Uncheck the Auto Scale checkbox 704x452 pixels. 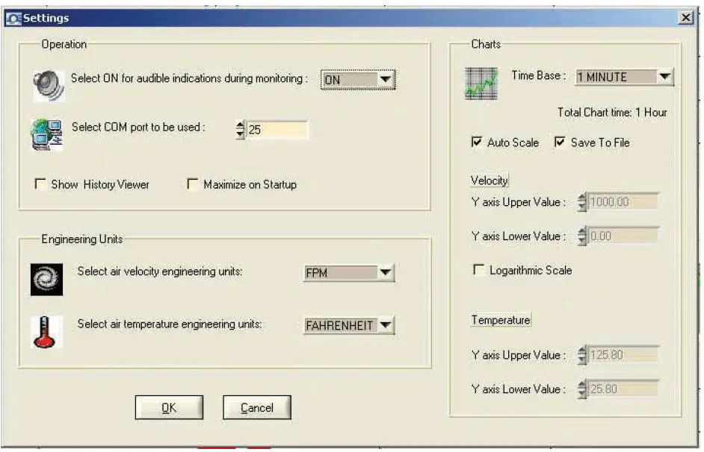coord(476,142)
